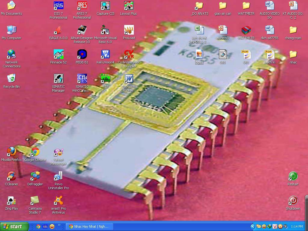Click speaker volume tray icon
Screen dimensions: 308x231
[285, 226]
